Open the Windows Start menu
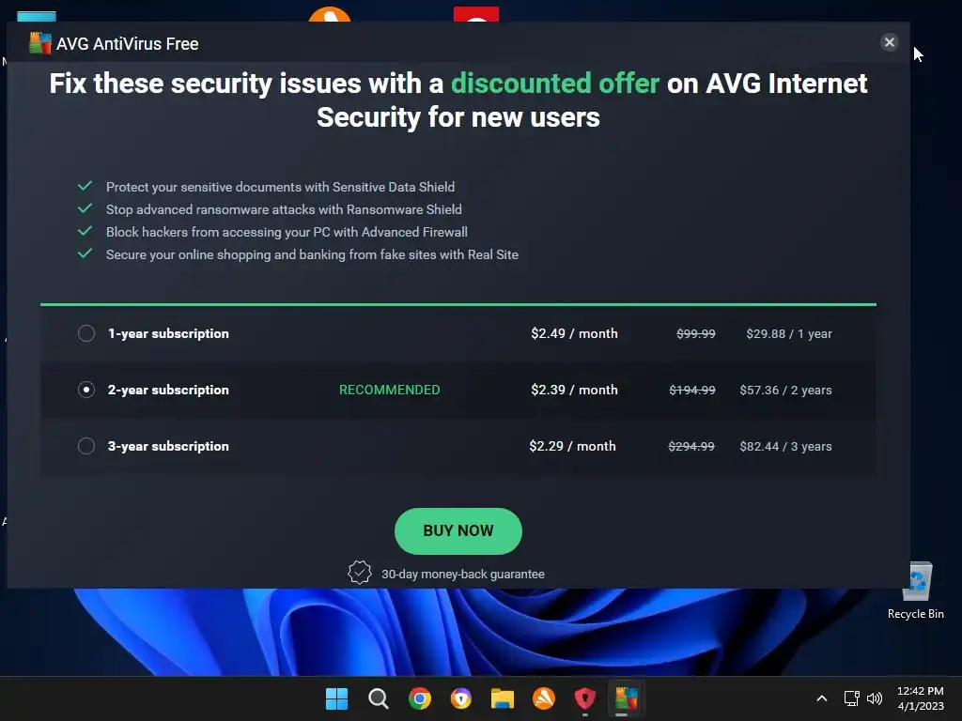 tap(336, 698)
